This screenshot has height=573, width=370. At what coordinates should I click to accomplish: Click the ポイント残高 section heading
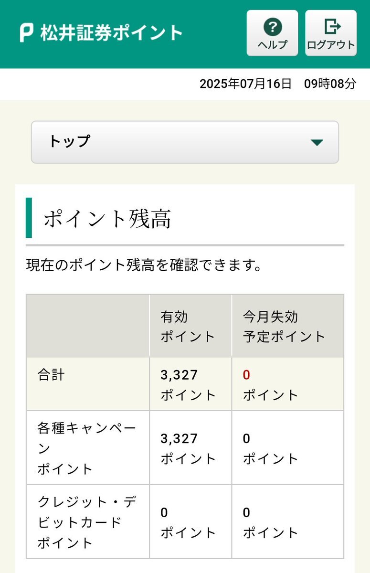(107, 219)
